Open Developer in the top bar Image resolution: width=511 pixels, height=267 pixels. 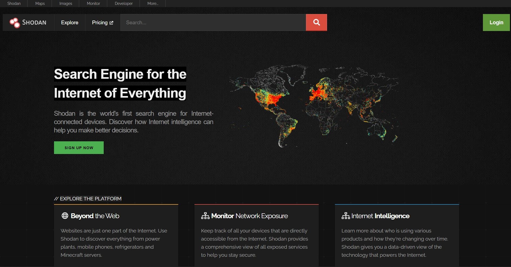124,4
